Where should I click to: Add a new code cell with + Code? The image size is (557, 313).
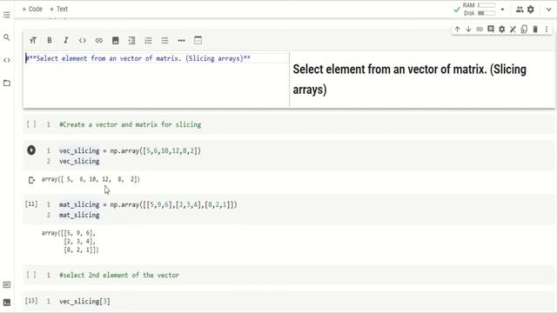(x=32, y=9)
